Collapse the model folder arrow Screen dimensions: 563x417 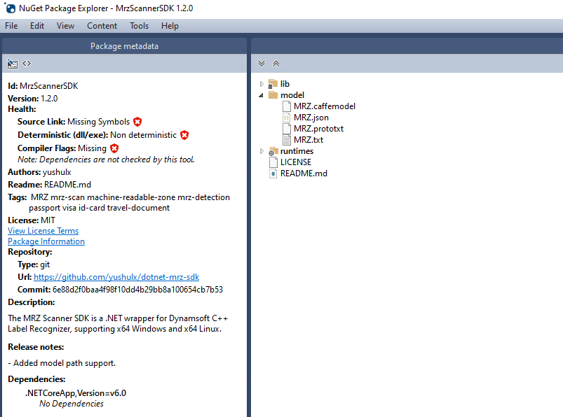[x=262, y=95]
